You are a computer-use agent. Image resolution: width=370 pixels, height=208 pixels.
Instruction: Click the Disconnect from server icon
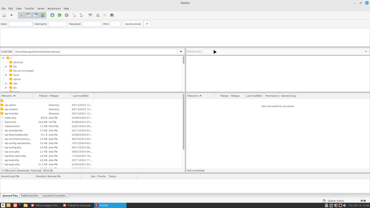(x=74, y=15)
